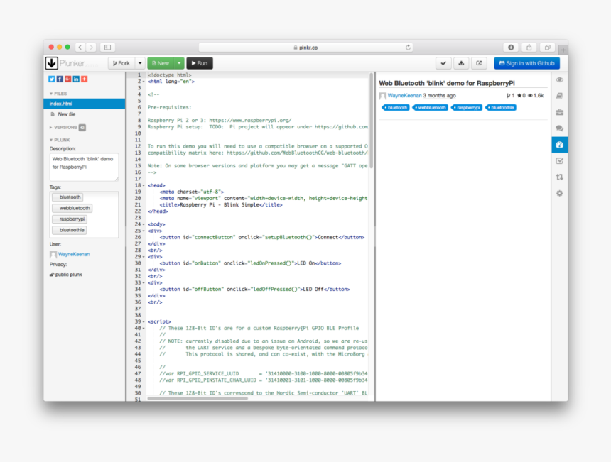Image resolution: width=611 pixels, height=462 pixels.
Task: Open the briefcase icon panel
Action: pyautogui.click(x=560, y=112)
